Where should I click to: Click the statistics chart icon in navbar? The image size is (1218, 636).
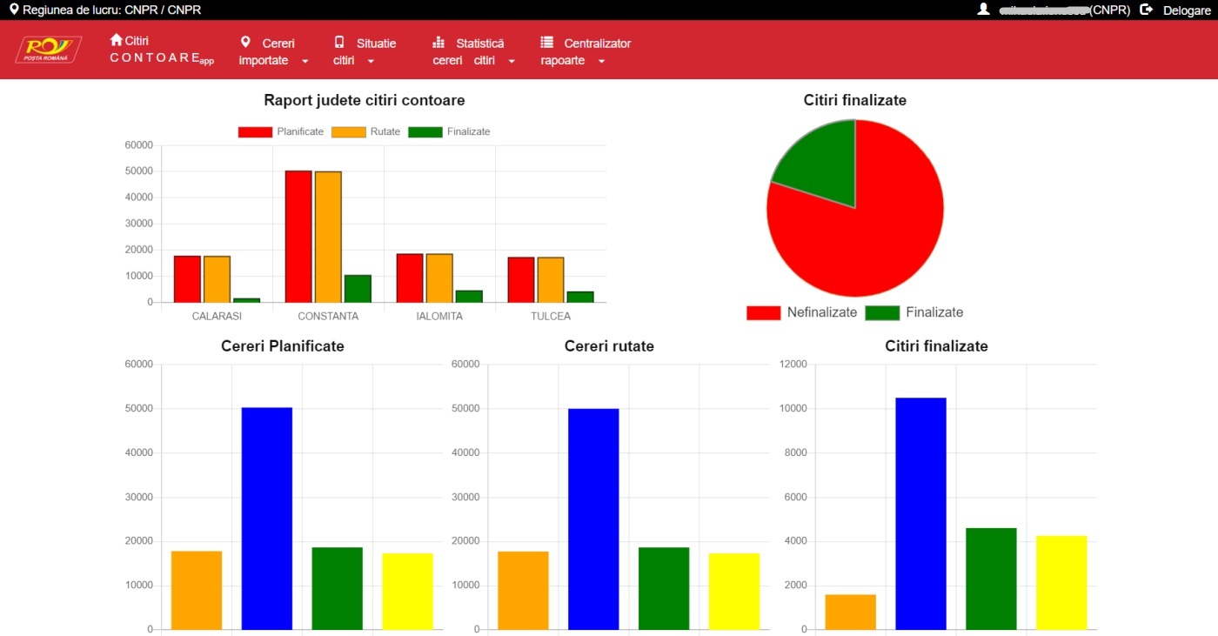coord(438,43)
